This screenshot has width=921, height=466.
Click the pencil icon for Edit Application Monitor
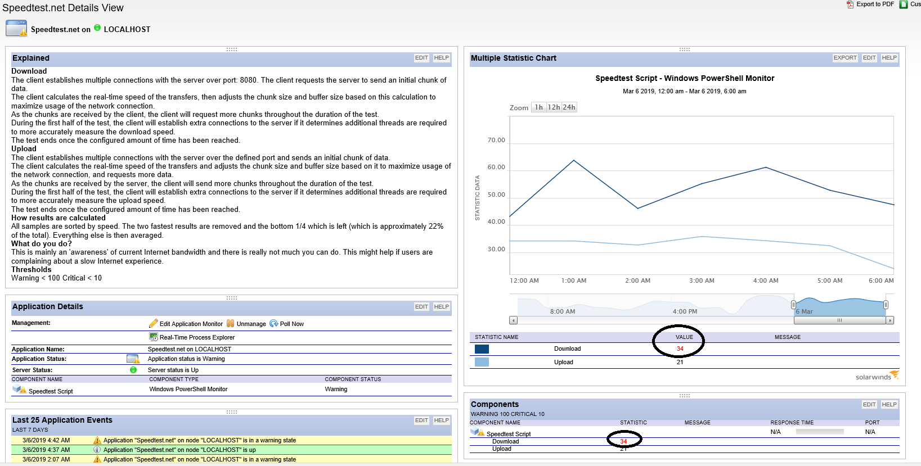pos(153,323)
